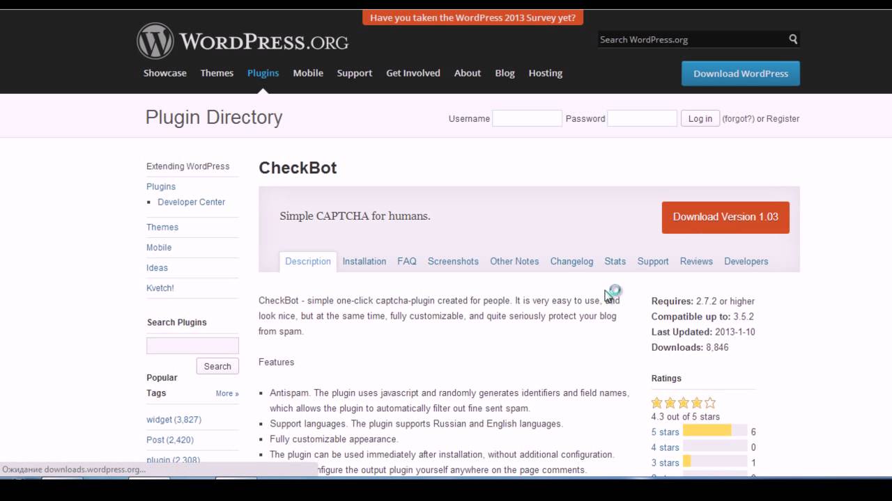
Task: Click More » popular tags link
Action: pyautogui.click(x=227, y=393)
